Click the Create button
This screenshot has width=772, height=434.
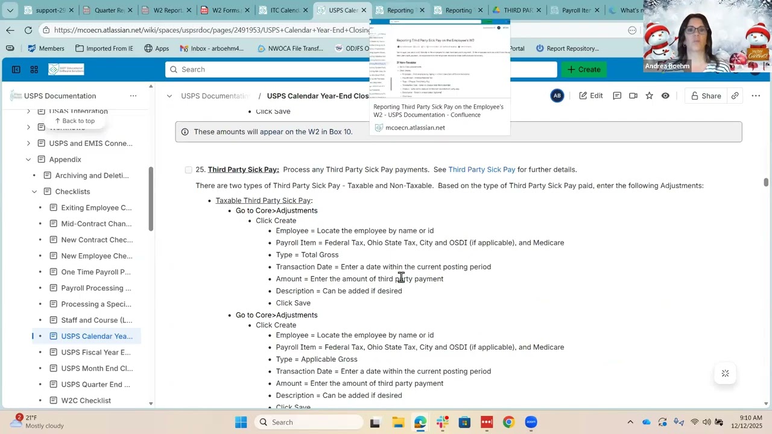coord(584,69)
